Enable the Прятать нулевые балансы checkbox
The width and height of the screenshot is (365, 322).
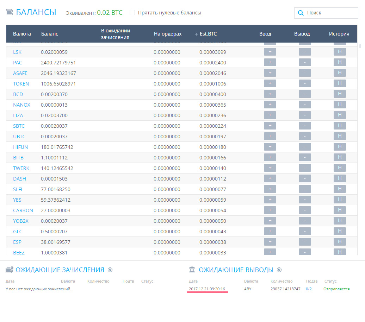(x=132, y=13)
